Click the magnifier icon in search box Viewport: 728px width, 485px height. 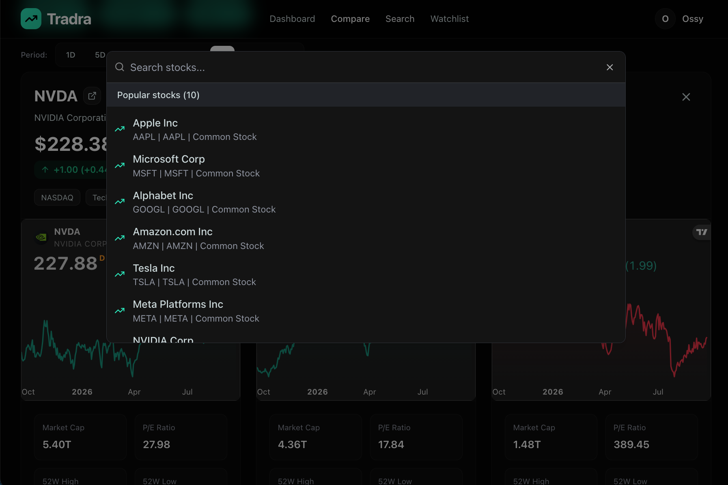coord(120,67)
